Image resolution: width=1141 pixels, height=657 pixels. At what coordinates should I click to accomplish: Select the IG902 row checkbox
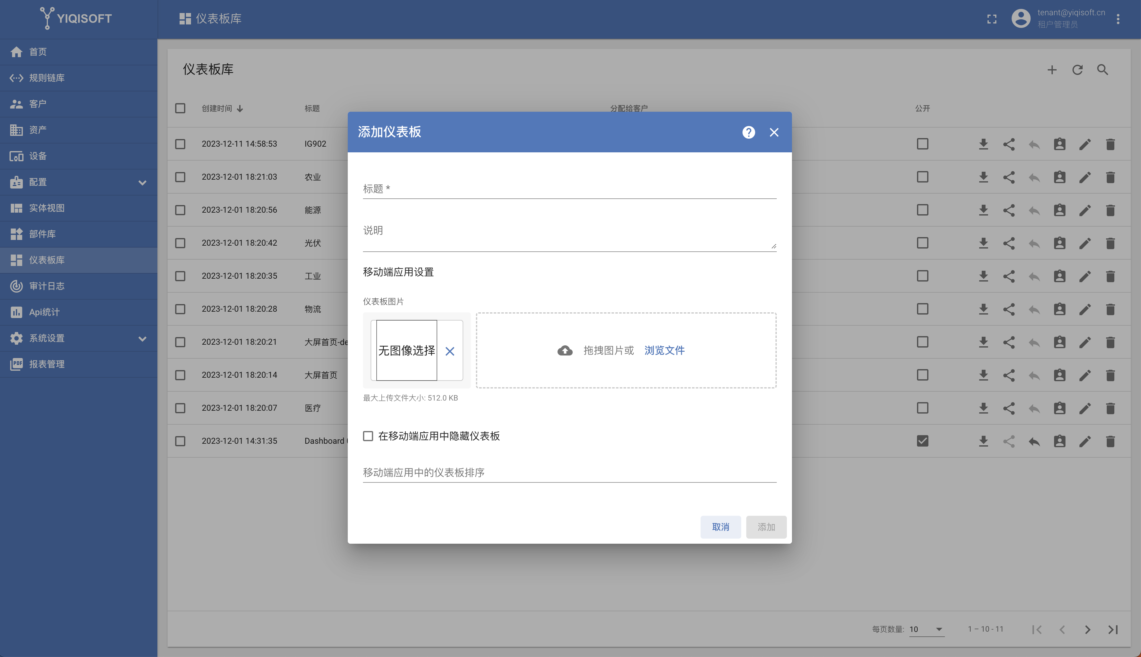pyautogui.click(x=180, y=144)
